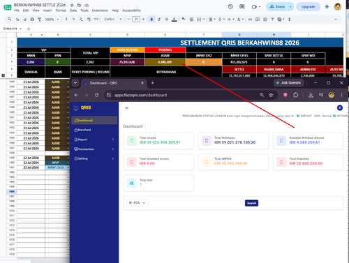The width and height of the screenshot is (349, 263).
Task: Star the BERKAHWIN88 SETTLE 2026 spreadsheet
Action: [x=72, y=5]
